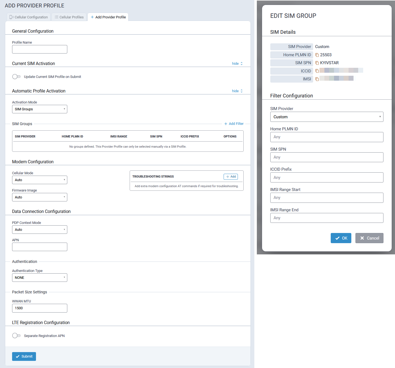Switch to the Cellular Profiles tab

(x=69, y=17)
